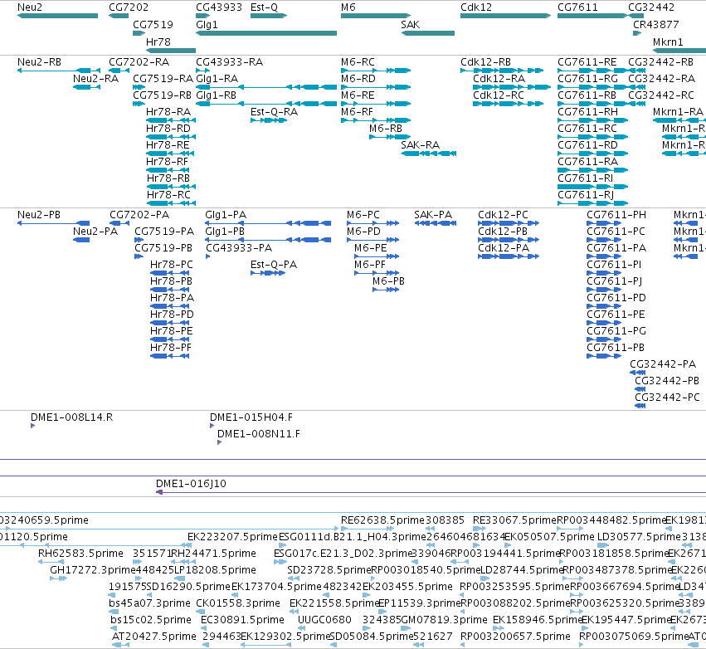This screenshot has height=649, width=706.
Task: Click the Cdk12-PC protein label
Action: [503, 214]
